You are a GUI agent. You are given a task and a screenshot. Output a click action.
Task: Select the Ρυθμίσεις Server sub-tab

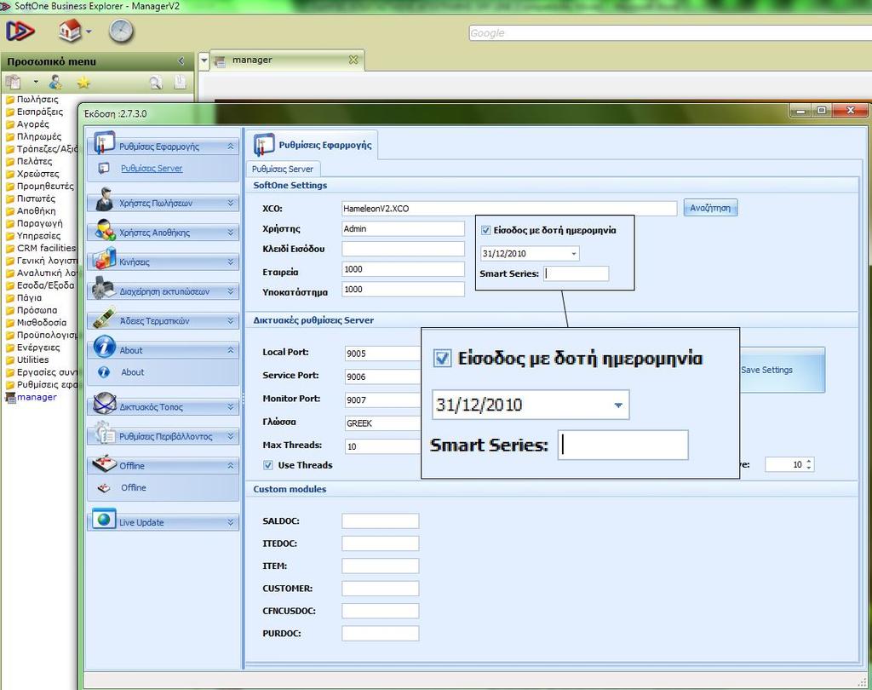click(283, 169)
